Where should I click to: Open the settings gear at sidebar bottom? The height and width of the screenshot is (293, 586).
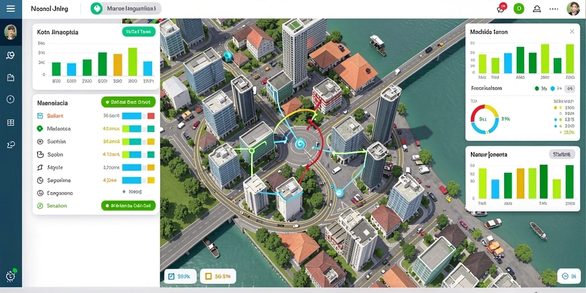[10, 276]
